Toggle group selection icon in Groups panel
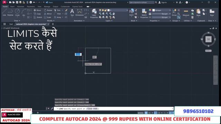221x124 pixels. click(x=179, y=17)
